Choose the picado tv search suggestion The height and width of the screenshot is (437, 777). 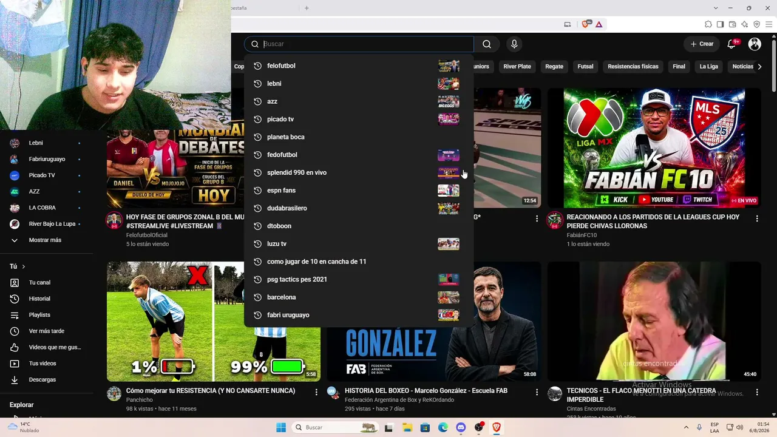coord(359,119)
